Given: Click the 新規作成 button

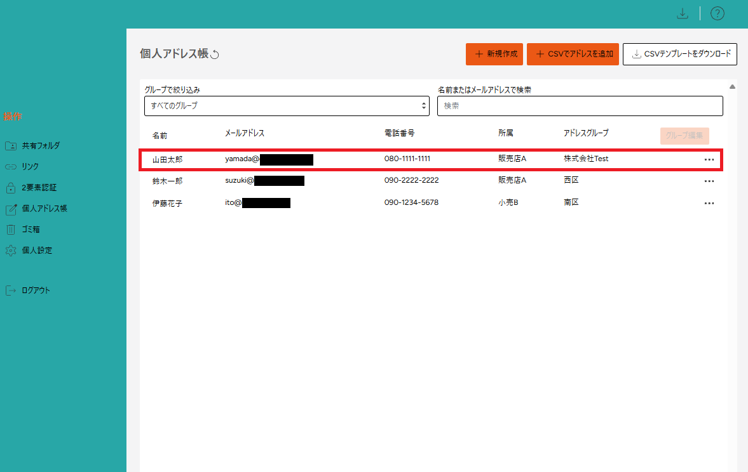Looking at the screenshot, I should click(494, 54).
